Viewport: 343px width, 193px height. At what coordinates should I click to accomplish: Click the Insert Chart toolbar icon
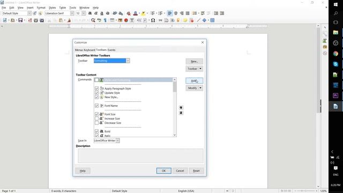[x=126, y=20]
